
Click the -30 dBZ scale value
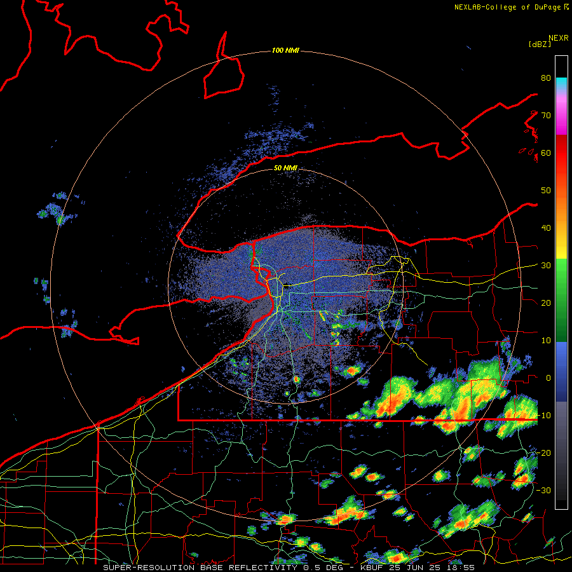point(543,490)
